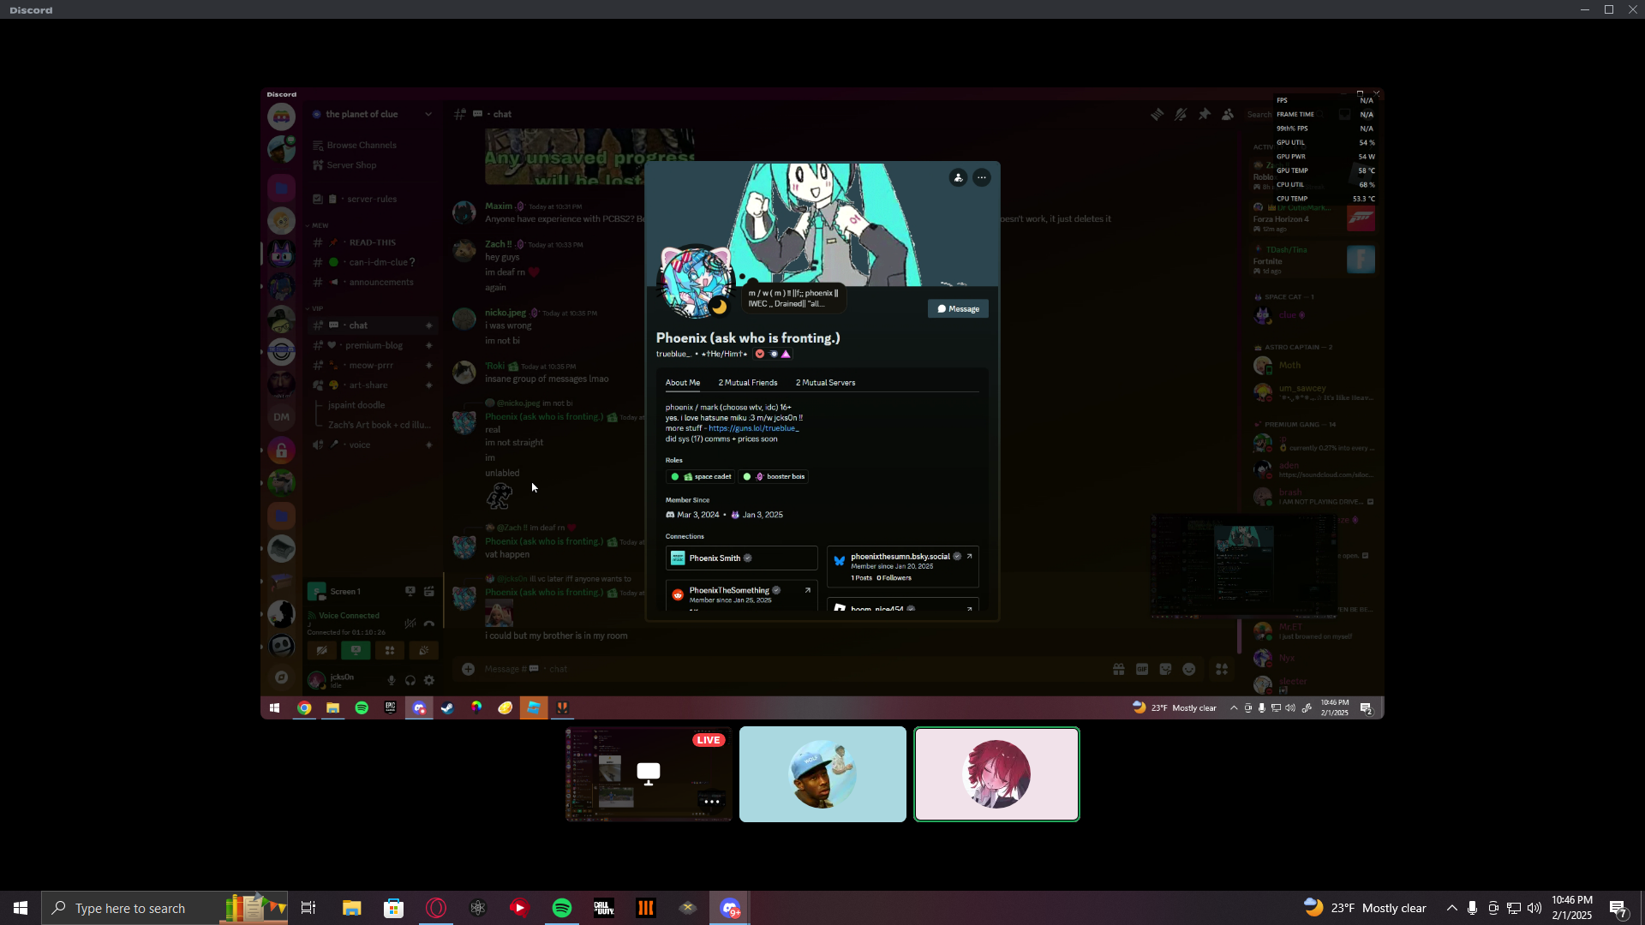Click the Threads icon in channel header

pyautogui.click(x=1157, y=114)
